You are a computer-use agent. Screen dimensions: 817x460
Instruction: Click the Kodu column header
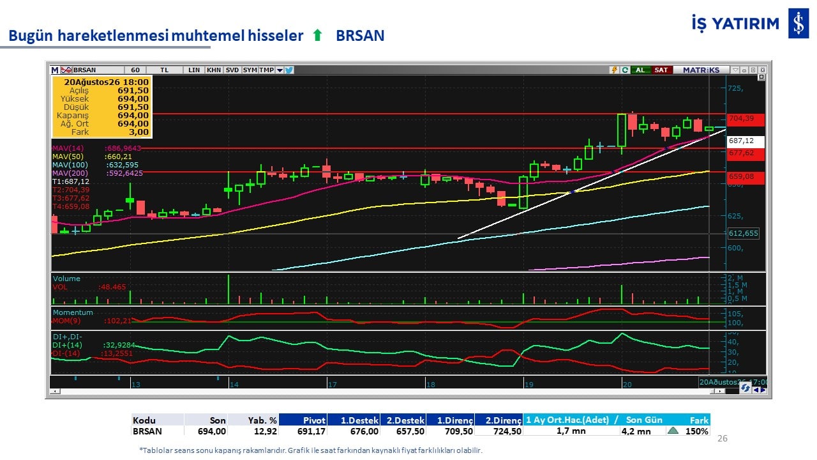(x=158, y=420)
